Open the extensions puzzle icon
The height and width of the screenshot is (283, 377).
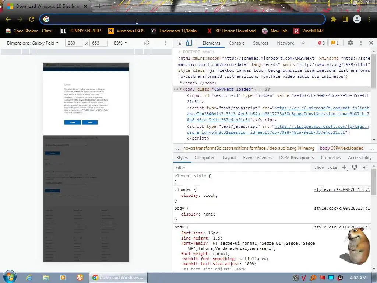click(x=333, y=19)
